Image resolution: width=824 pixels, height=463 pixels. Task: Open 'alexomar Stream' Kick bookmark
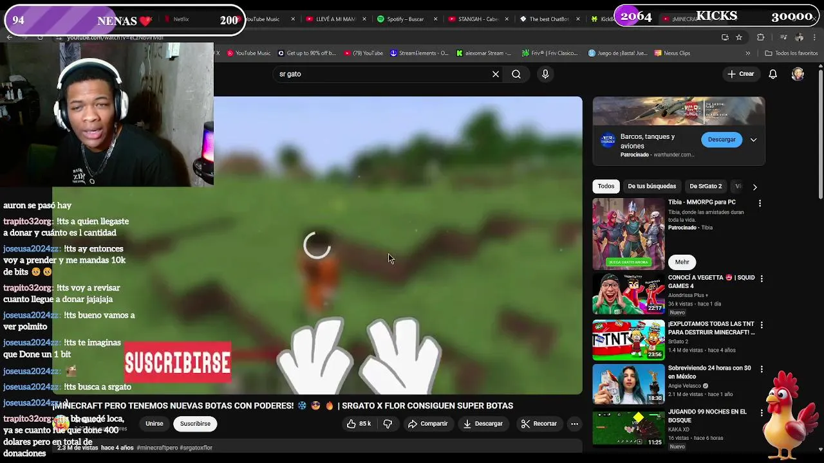(x=483, y=53)
